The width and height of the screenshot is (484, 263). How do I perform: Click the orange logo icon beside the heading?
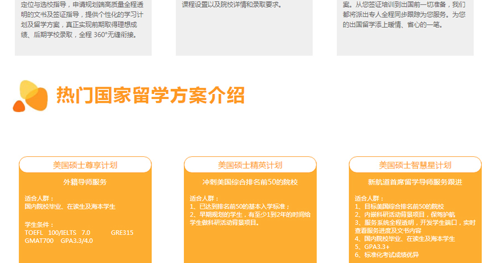26,96
